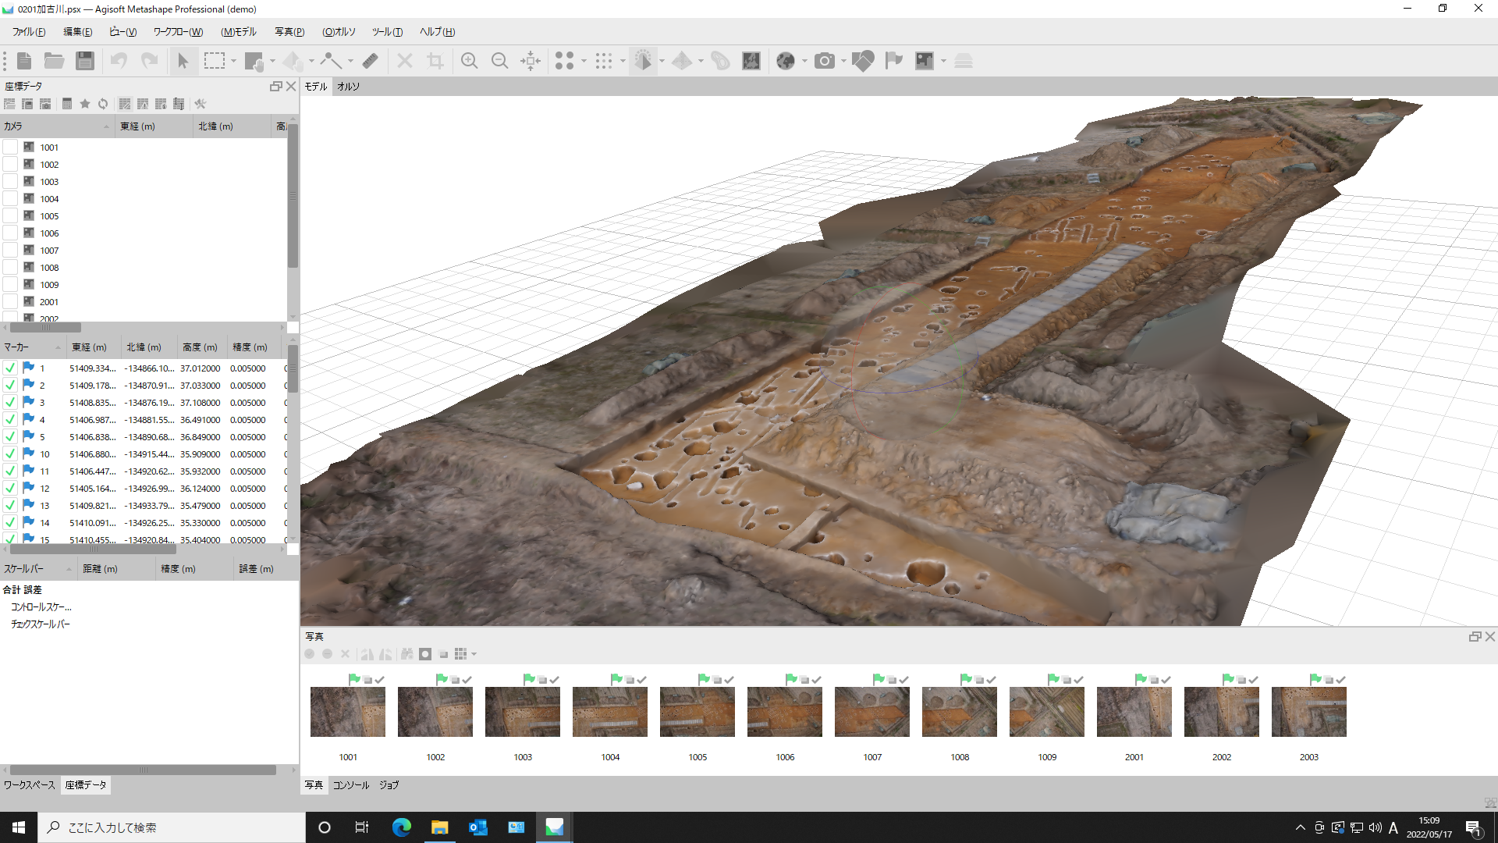Open Microsoft Edge from the taskbar
Image resolution: width=1498 pixels, height=843 pixels.
401,827
